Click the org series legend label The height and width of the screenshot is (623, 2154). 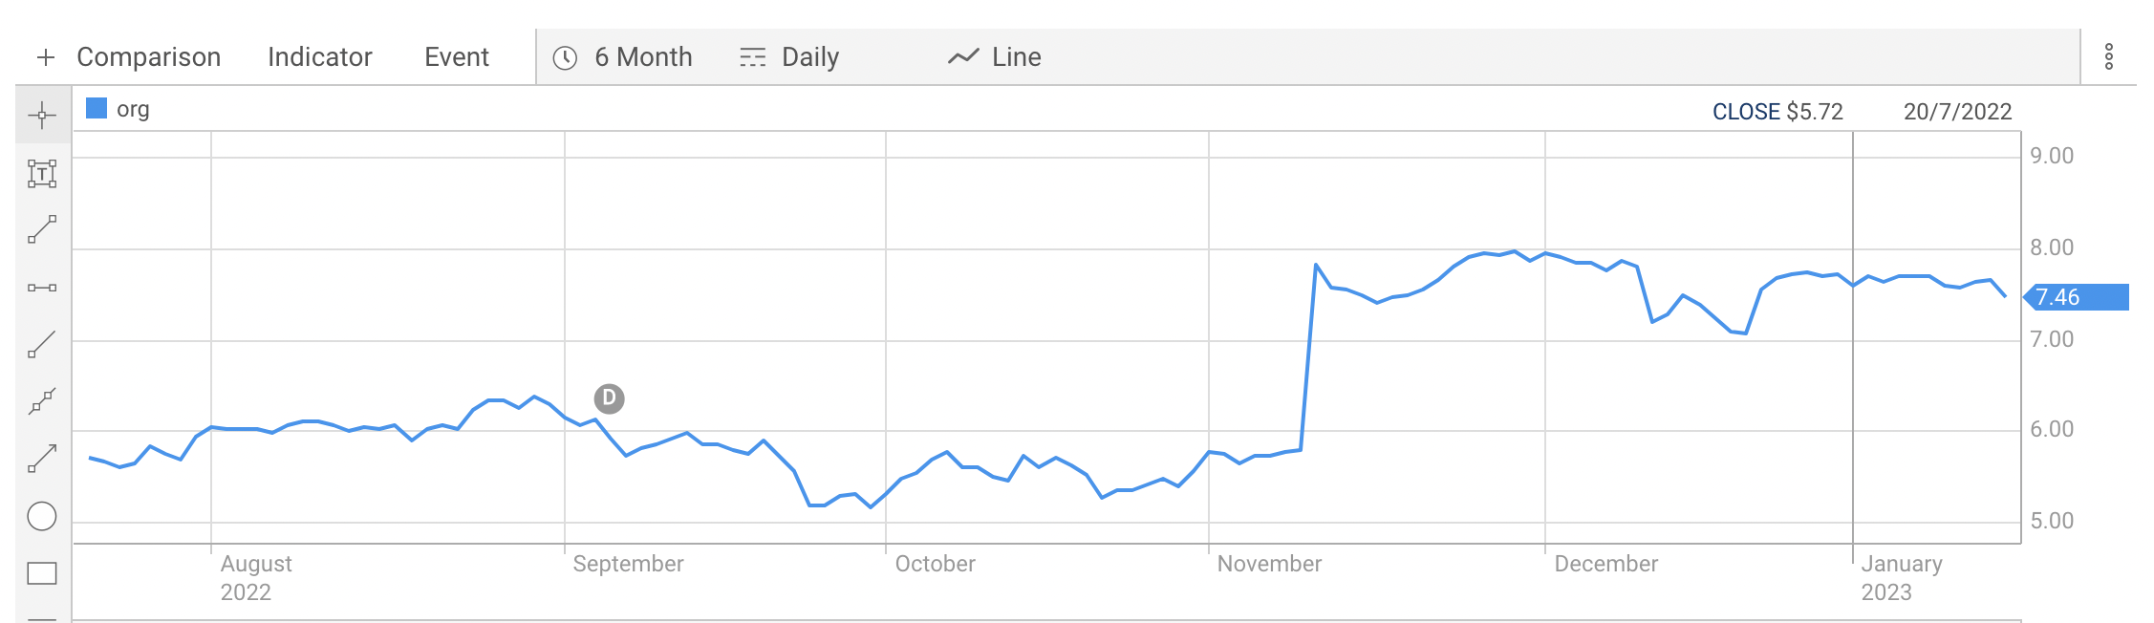[x=133, y=109]
